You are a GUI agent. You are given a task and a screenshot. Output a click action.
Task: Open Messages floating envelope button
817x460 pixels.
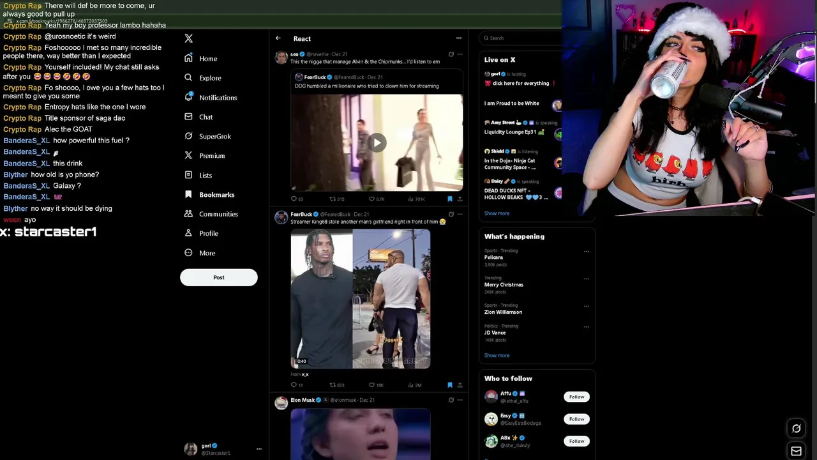pos(796,451)
